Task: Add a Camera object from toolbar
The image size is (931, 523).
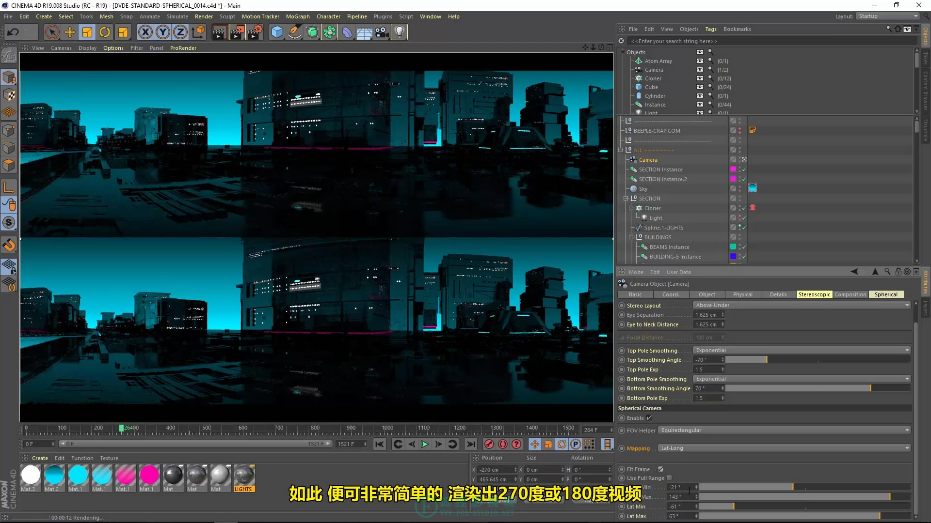Action: point(382,32)
